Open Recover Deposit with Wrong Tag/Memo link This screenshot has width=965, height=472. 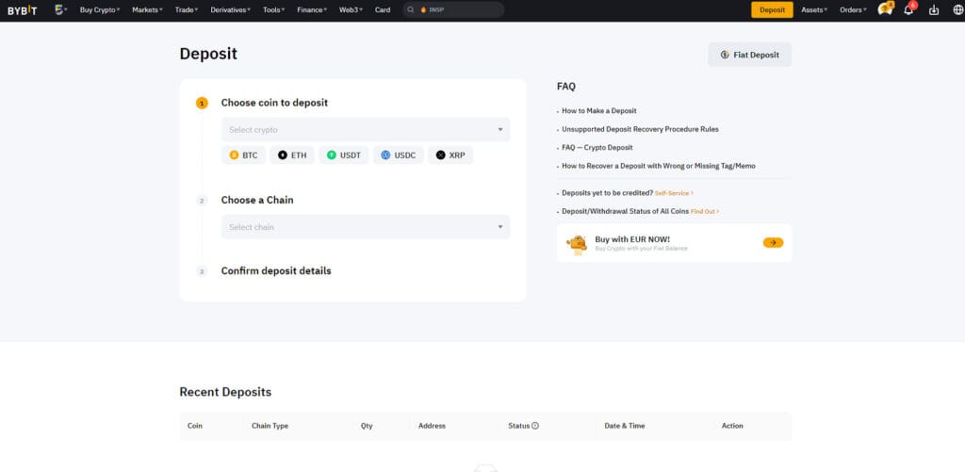659,166
